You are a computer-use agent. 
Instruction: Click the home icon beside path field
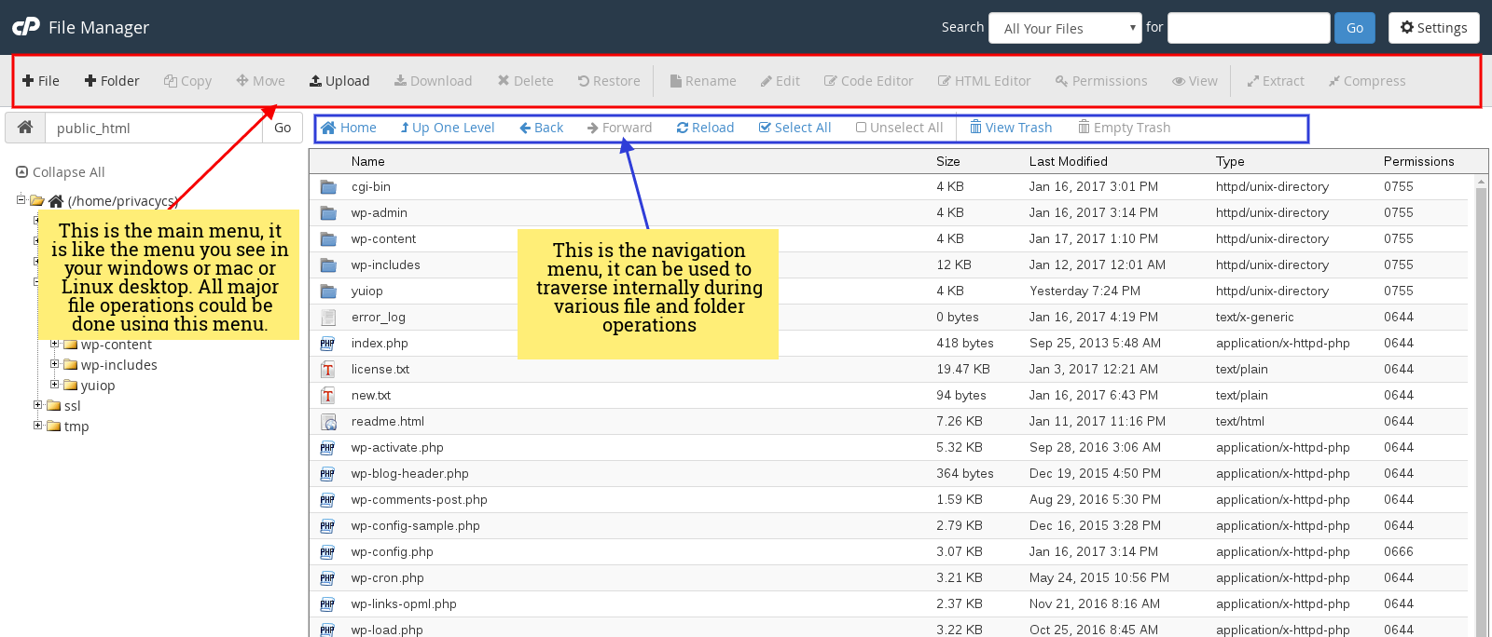point(25,128)
